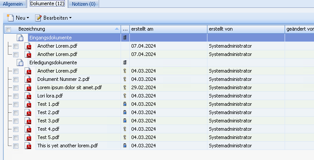Click lock icon in Test 2.pdf row
The width and height of the screenshot is (314, 160).
125,112
